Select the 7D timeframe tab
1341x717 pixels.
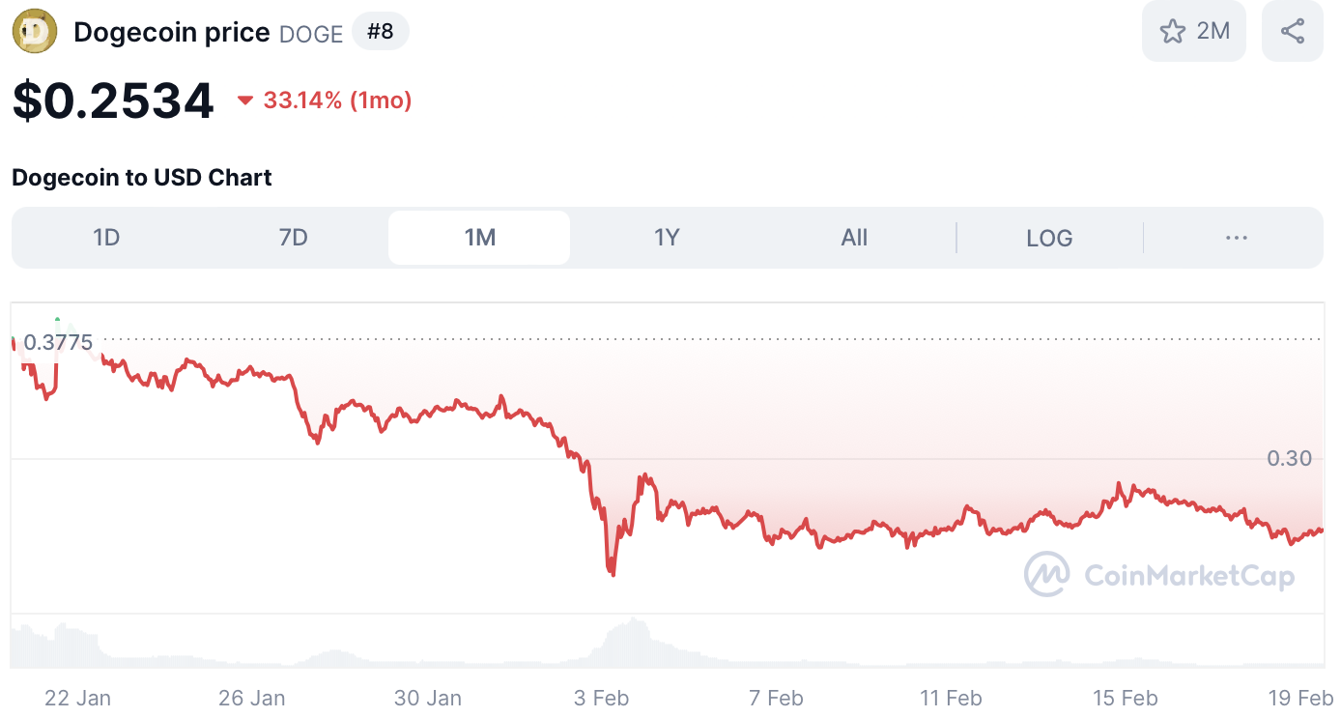(x=293, y=237)
